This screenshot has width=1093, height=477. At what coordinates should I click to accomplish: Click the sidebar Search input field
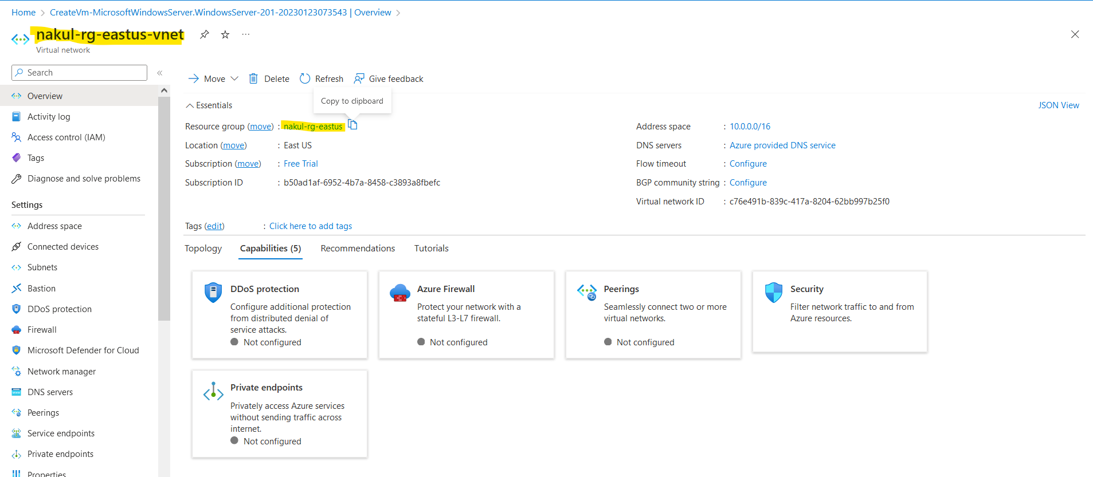80,73
